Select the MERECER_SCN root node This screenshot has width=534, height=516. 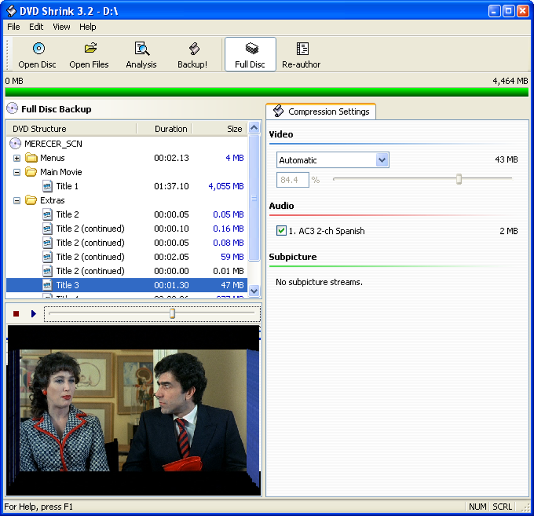click(53, 143)
